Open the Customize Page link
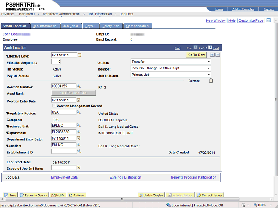 [x=251, y=20]
